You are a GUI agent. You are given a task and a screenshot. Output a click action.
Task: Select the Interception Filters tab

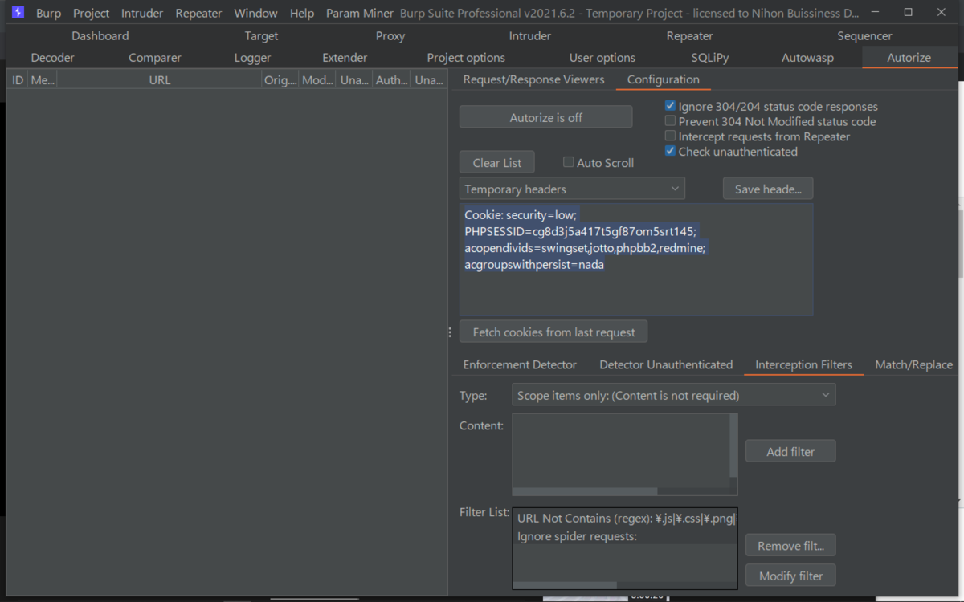803,364
